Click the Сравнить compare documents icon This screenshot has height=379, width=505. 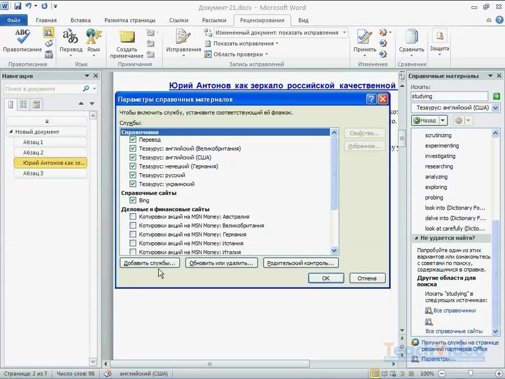pos(411,36)
